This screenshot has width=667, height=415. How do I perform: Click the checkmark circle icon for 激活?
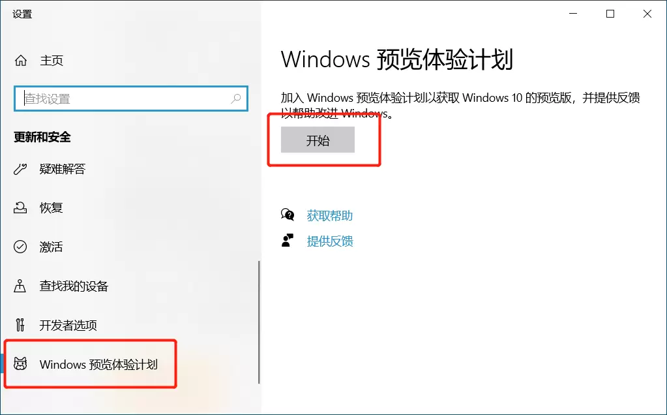tap(20, 247)
